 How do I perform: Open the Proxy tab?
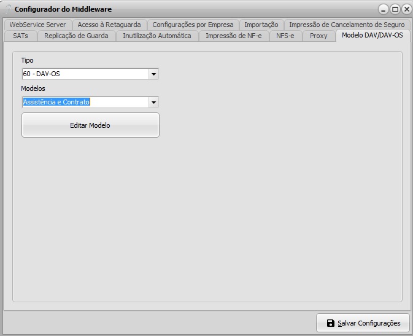click(318, 36)
